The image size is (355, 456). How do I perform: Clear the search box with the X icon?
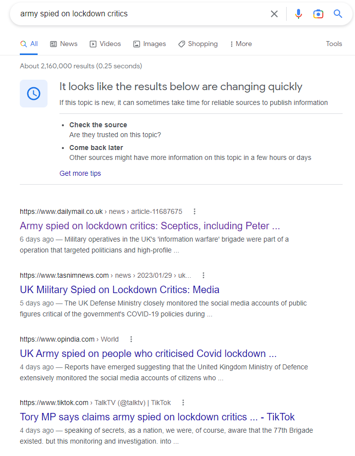[274, 14]
